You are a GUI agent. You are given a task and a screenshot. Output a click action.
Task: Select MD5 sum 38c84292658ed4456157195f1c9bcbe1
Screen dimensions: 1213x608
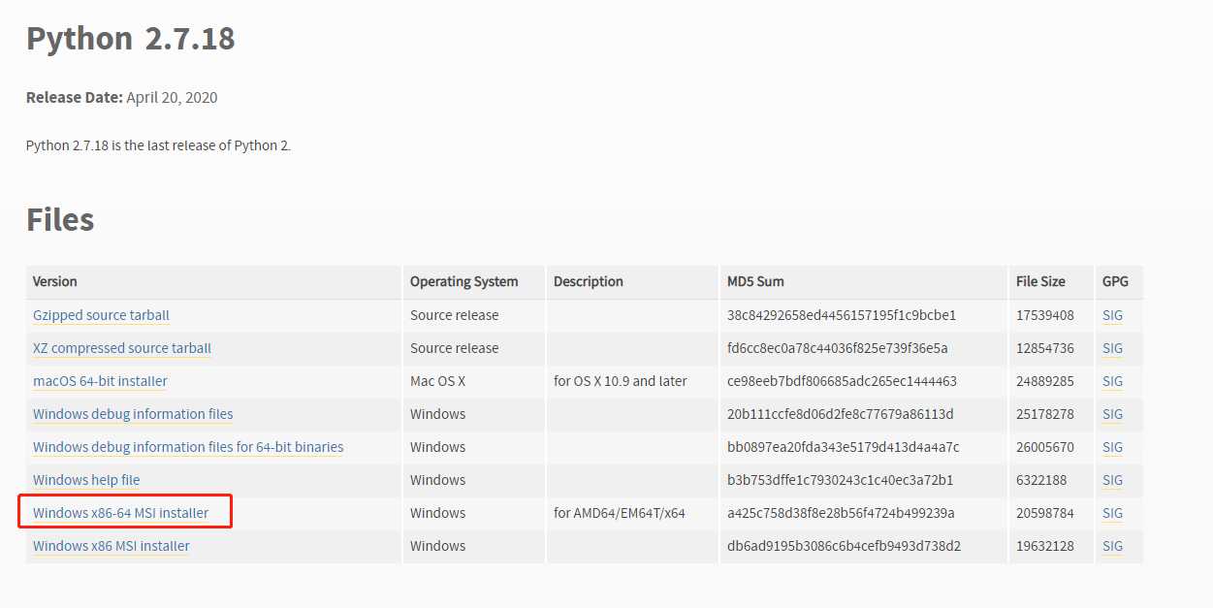tap(842, 315)
